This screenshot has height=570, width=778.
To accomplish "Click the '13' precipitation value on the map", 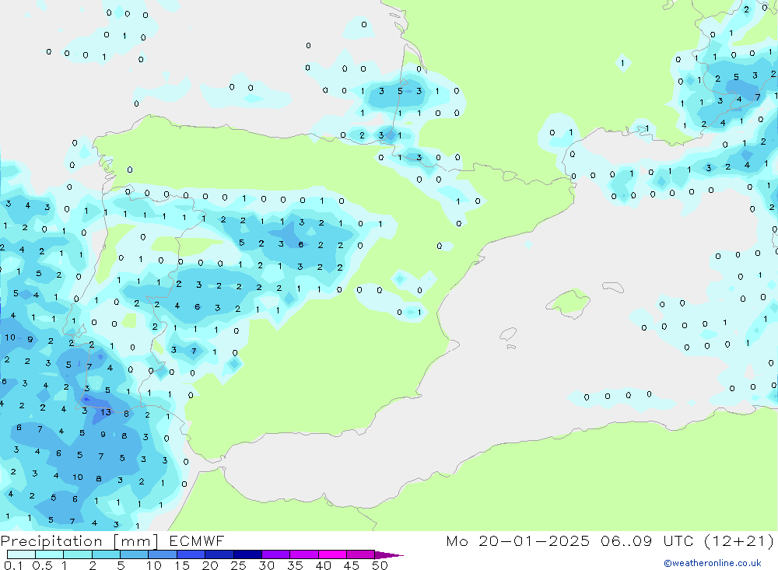I will [106, 411].
